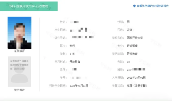
Task: Click the 学籍状态 value 在籍（注册学籍）
Action: click(137, 86)
